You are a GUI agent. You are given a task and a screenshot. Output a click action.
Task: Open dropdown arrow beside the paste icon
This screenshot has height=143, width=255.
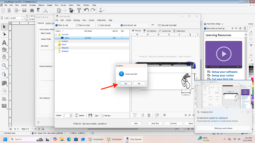(62, 10)
